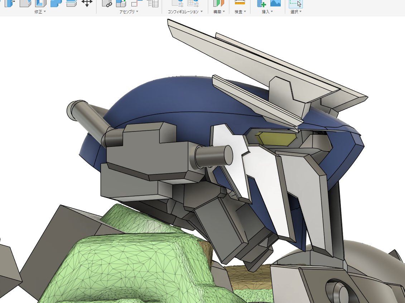Open the 修正 dropdown menu
The image size is (405, 303).
[40, 11]
